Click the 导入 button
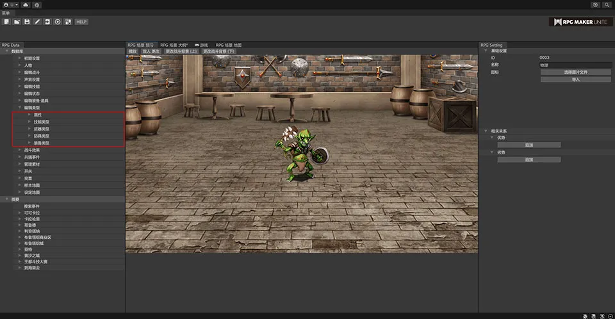Screen dimensions: 615x319 [x=575, y=79]
